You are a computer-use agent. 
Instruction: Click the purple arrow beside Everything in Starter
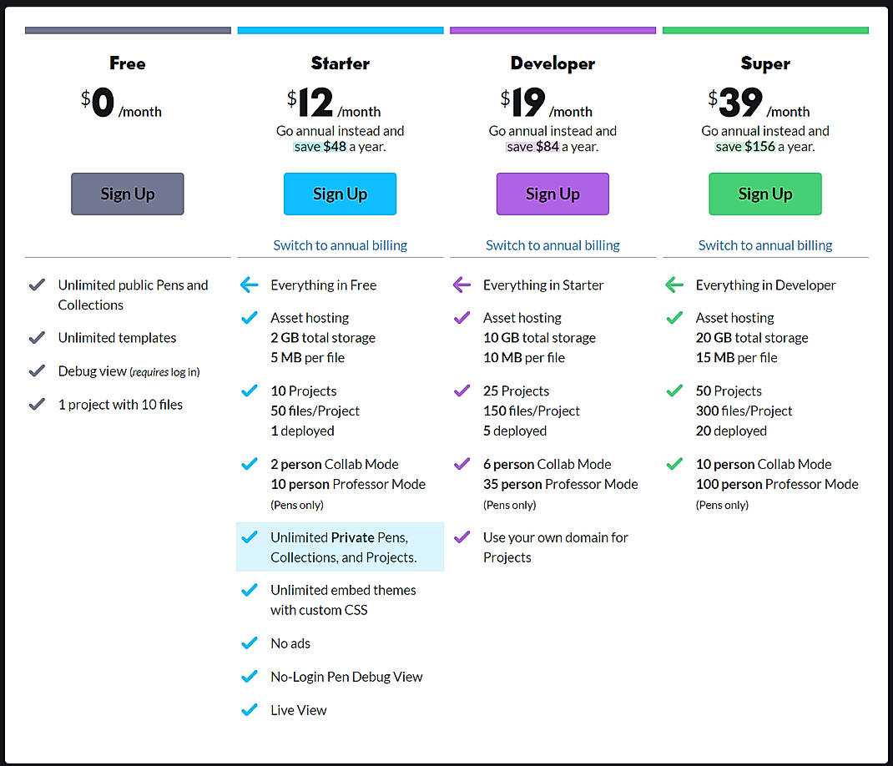(462, 285)
